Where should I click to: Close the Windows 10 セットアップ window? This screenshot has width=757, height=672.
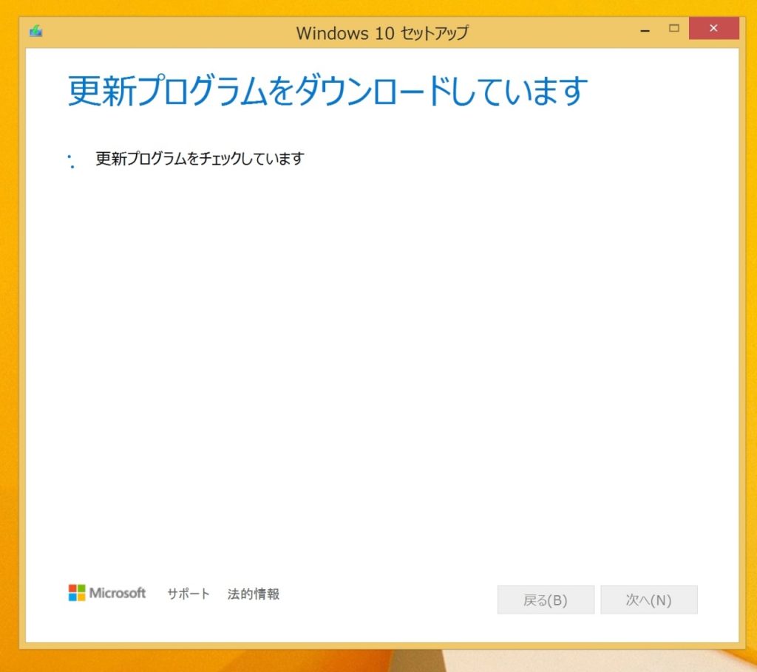pyautogui.click(x=713, y=28)
